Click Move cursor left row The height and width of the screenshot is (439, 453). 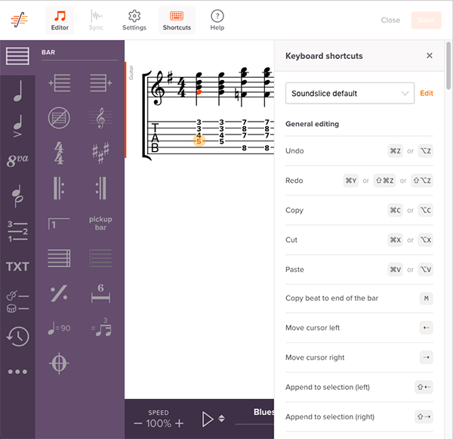359,328
